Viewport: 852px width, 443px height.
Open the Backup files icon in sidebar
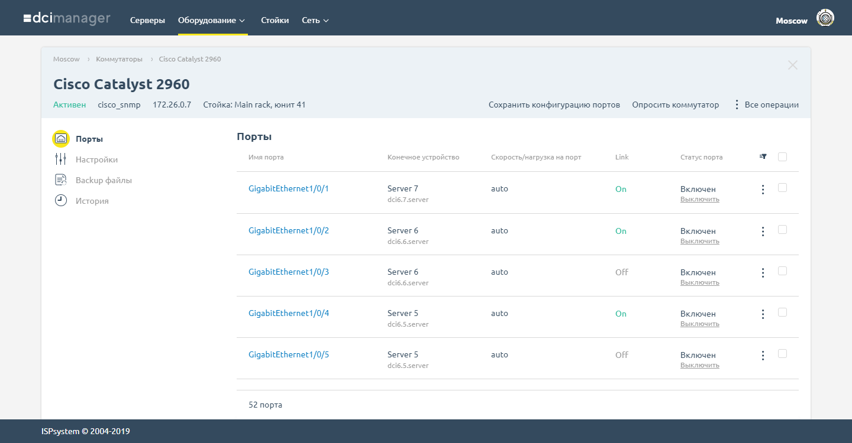tap(60, 180)
